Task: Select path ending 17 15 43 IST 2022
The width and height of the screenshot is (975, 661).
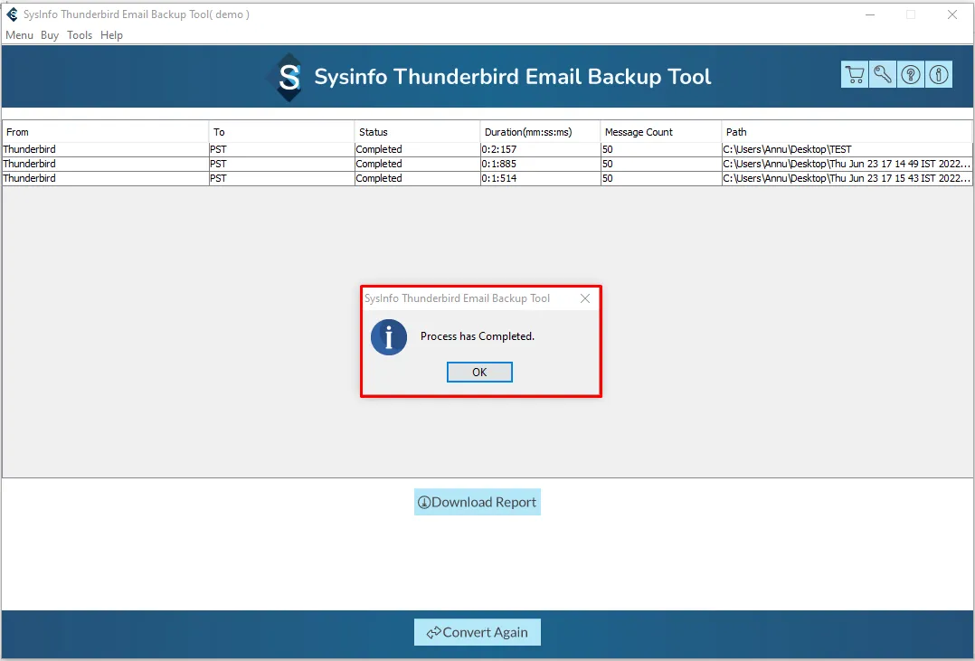Action: (x=847, y=178)
